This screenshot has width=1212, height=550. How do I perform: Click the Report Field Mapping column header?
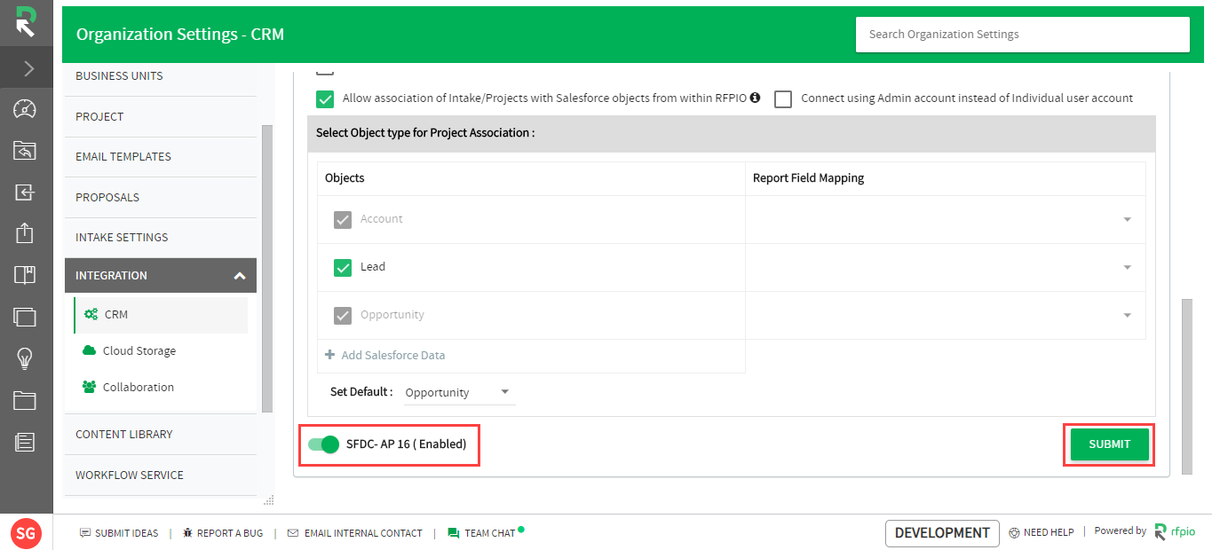point(808,178)
